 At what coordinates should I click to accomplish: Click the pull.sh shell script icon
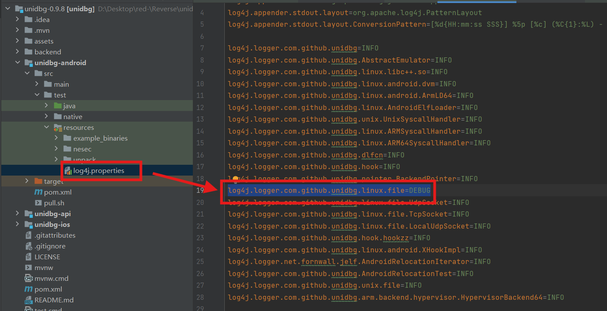(x=38, y=203)
